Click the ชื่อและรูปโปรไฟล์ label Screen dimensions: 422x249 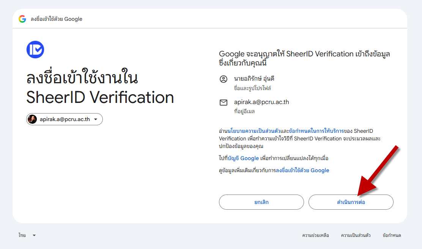tap(252, 88)
